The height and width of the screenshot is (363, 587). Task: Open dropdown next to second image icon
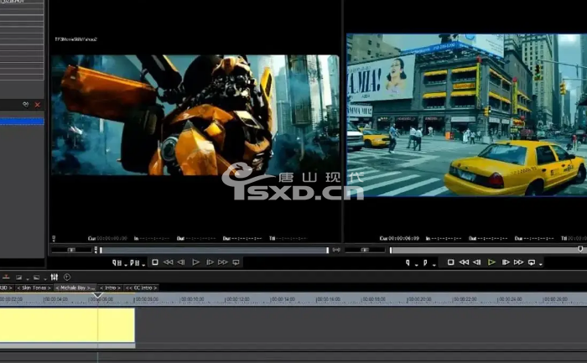point(45,279)
